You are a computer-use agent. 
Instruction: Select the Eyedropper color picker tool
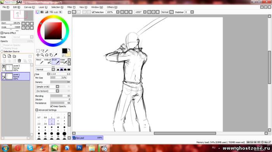coord(56,55)
